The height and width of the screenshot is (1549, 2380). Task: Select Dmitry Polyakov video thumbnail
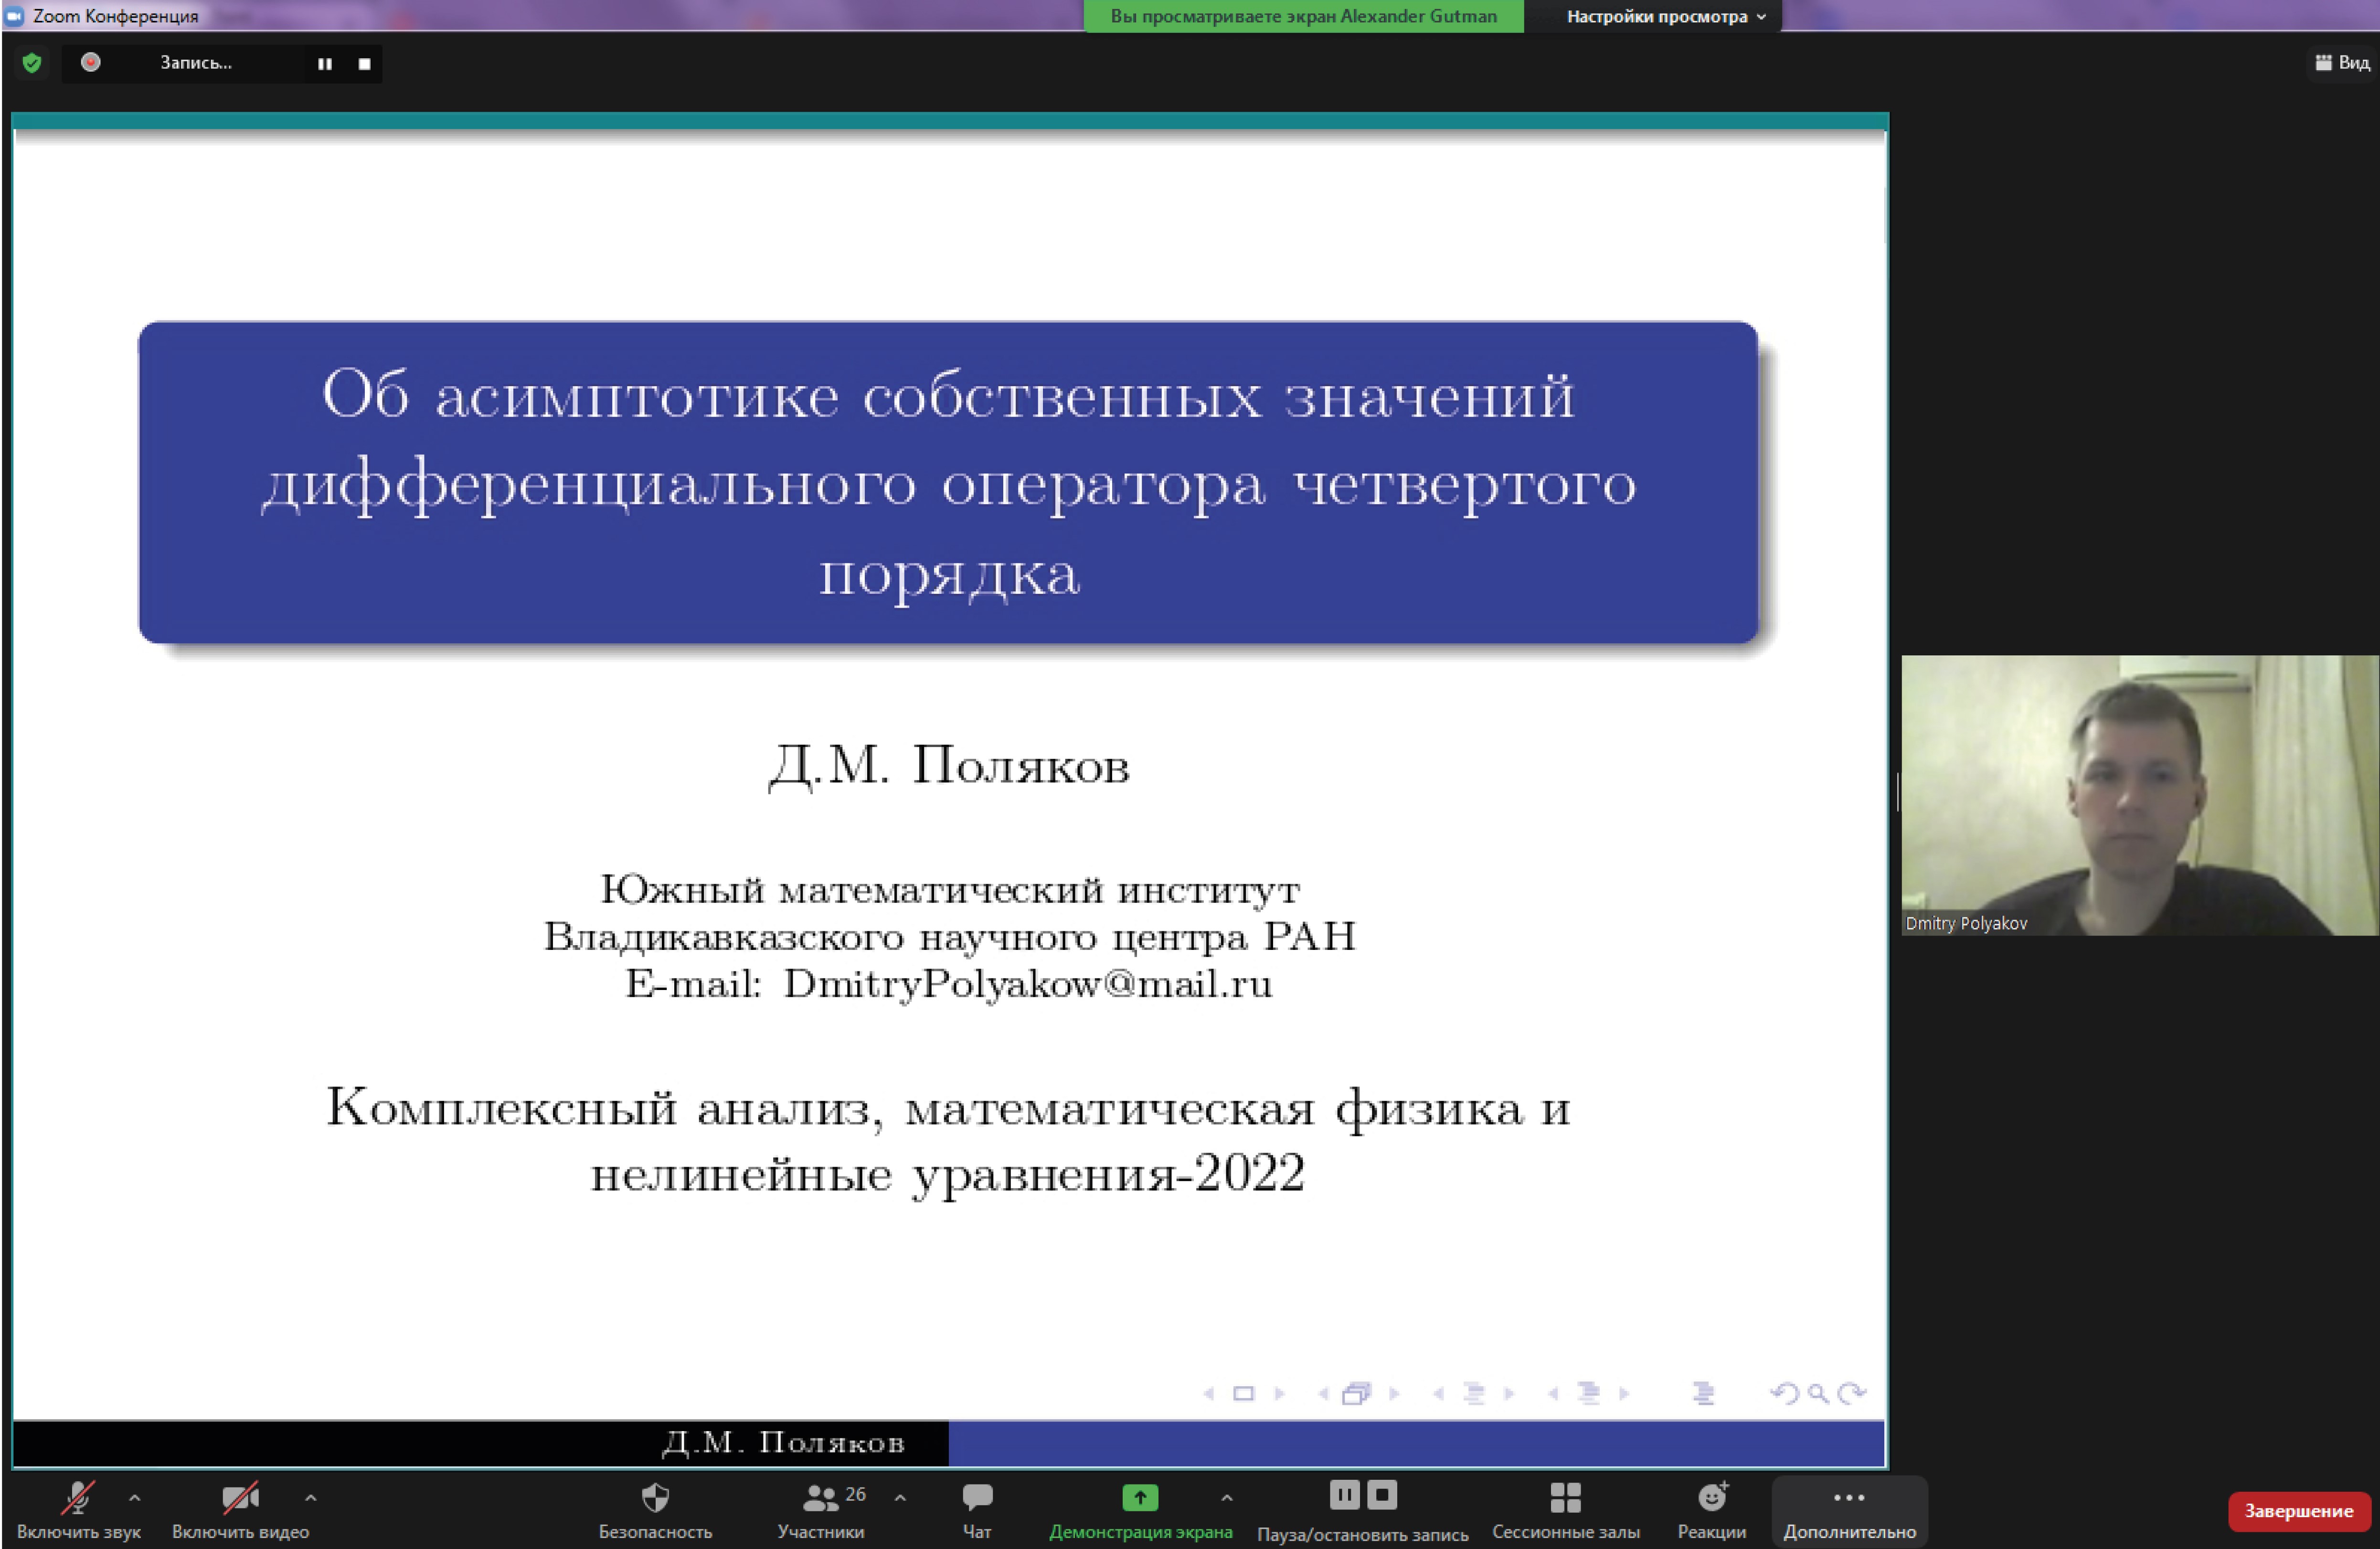click(2139, 794)
